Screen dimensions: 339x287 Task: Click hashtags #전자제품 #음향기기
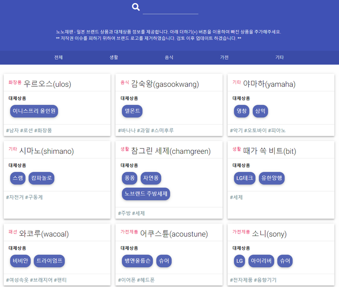(253, 280)
